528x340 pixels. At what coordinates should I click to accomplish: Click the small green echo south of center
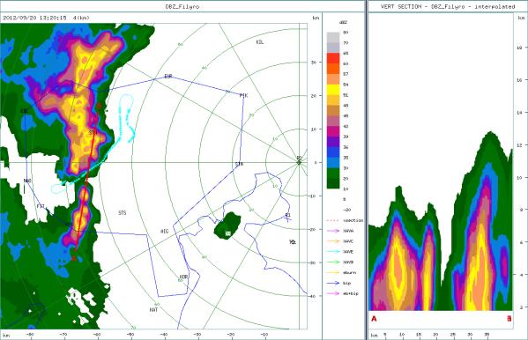[227, 225]
